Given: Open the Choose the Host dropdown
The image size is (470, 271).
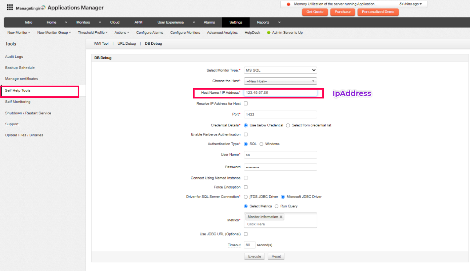Looking at the screenshot, I should [x=280, y=81].
